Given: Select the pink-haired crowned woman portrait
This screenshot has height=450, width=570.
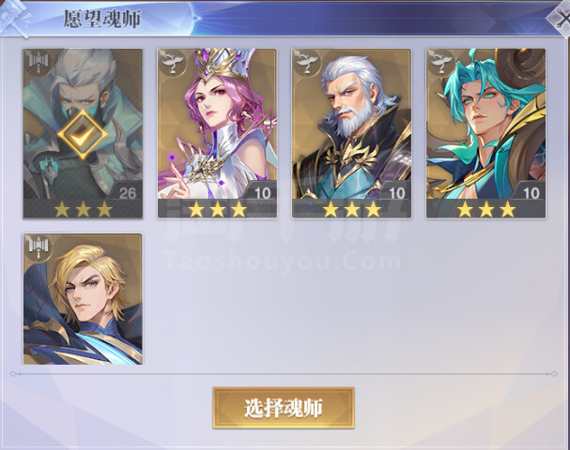Looking at the screenshot, I should coord(217,124).
